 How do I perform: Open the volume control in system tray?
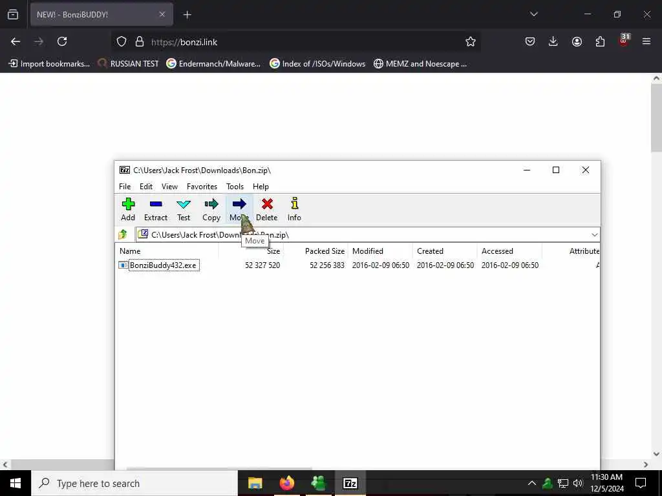point(578,483)
